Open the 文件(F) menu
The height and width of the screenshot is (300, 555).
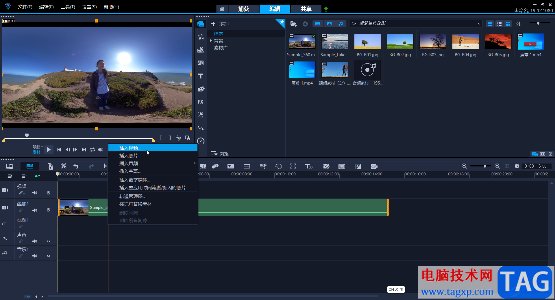point(25,7)
